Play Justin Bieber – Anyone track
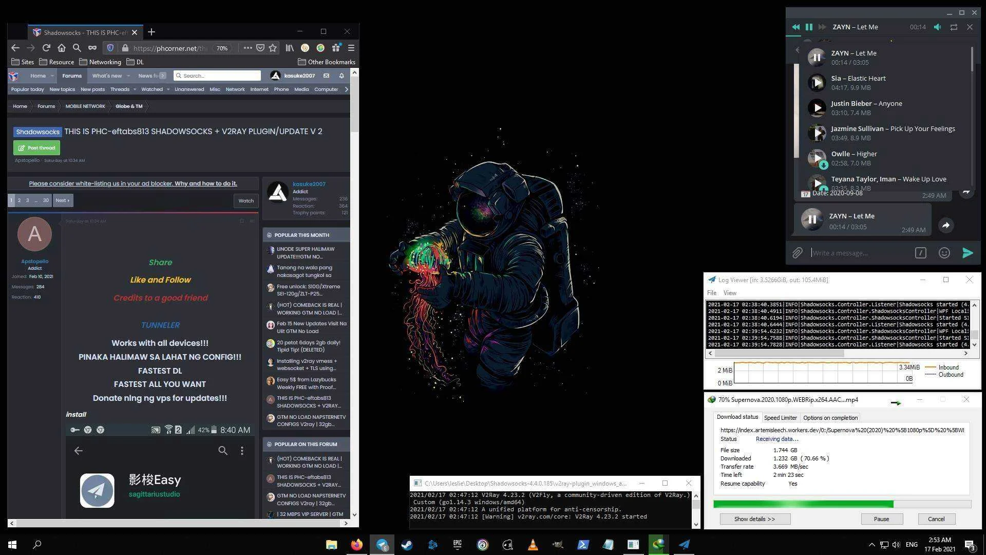The image size is (986, 555). pyautogui.click(x=817, y=107)
